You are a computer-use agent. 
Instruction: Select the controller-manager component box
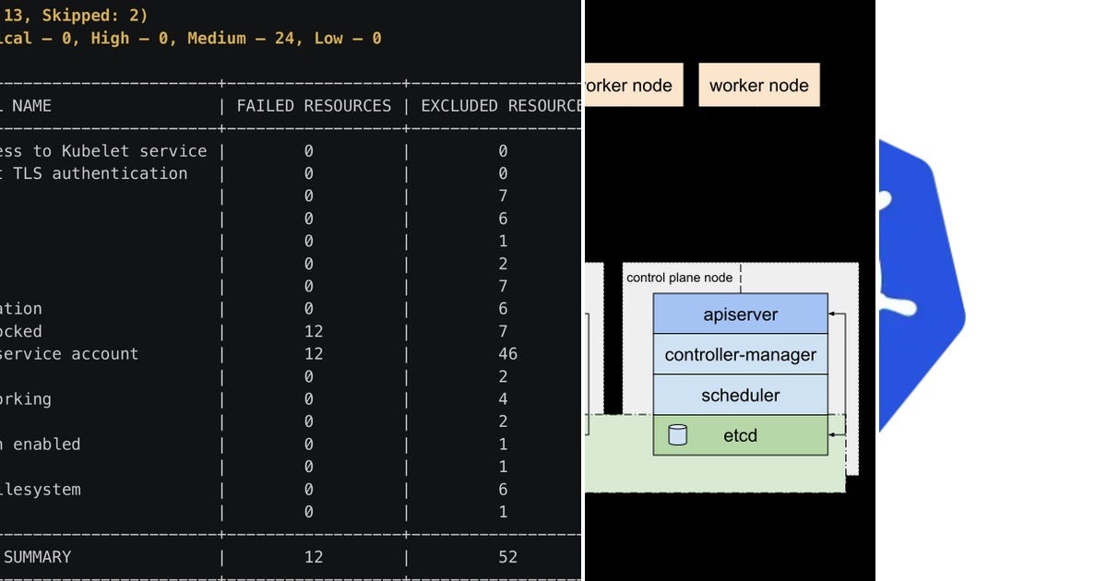(x=740, y=354)
